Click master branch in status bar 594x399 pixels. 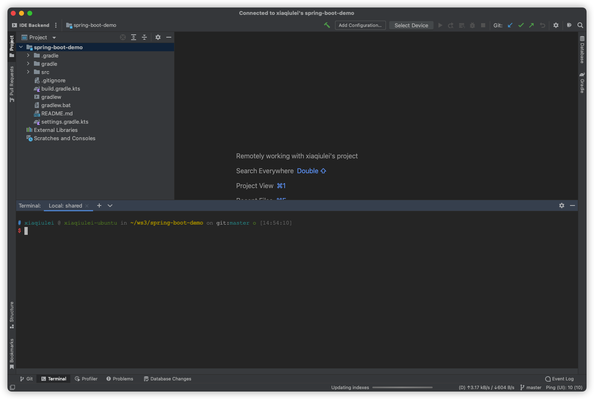[x=531, y=387]
